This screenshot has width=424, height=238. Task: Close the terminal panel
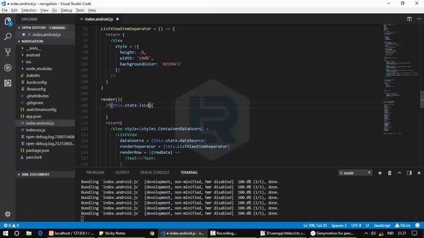(419, 173)
